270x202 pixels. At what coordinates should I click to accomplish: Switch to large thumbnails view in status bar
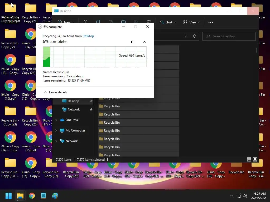[x=255, y=159]
